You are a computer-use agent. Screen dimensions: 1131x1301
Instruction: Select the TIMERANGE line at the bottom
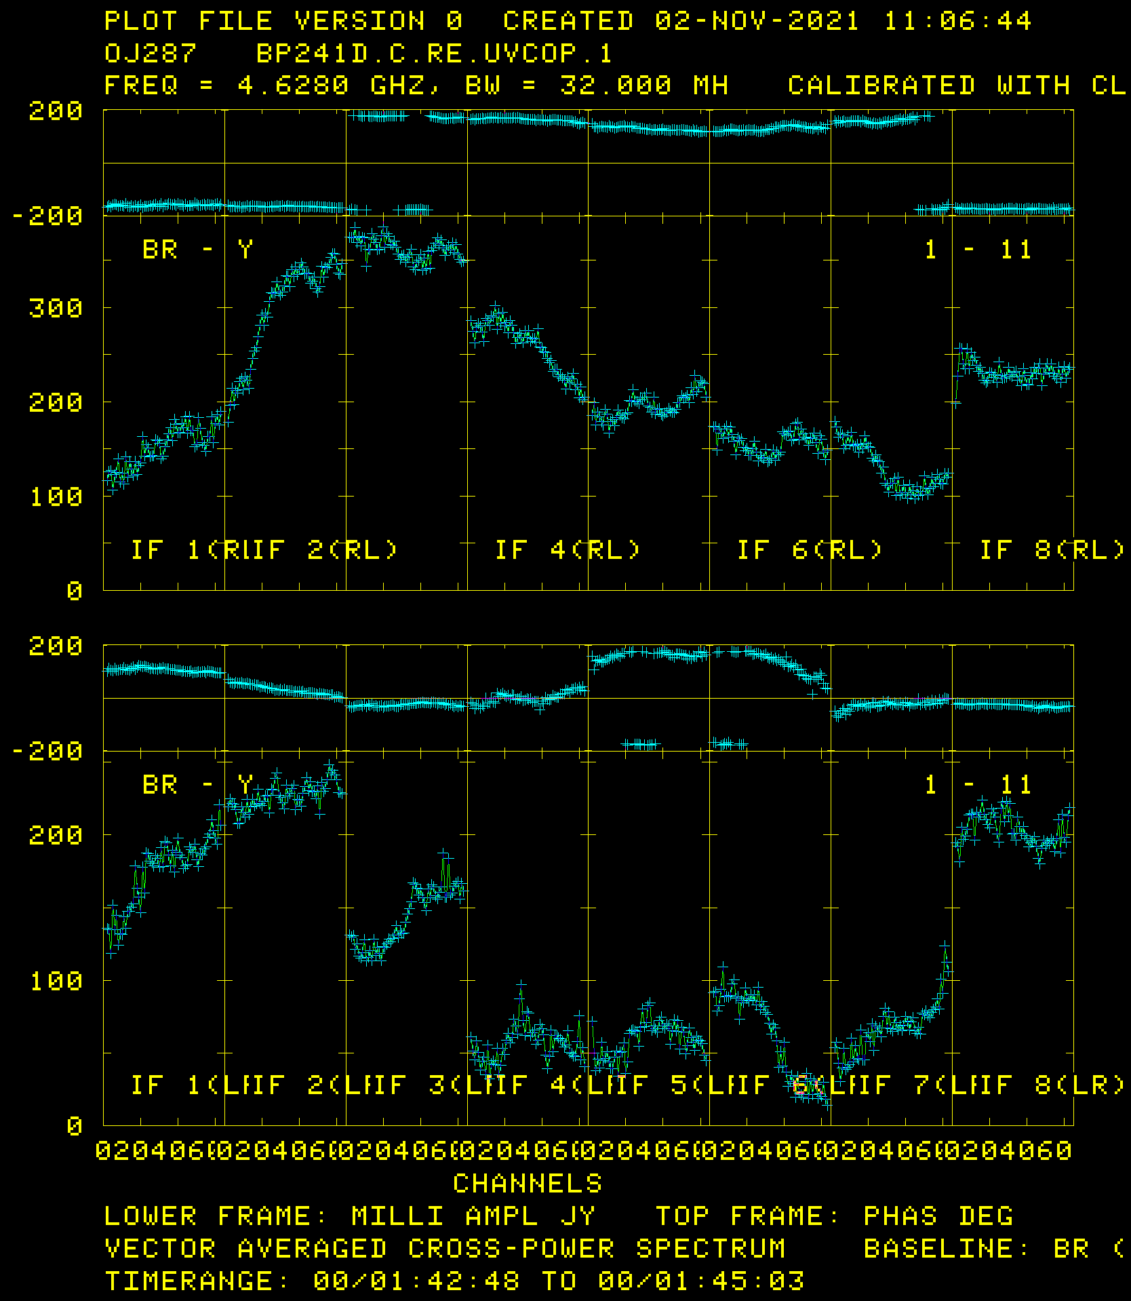coord(454,1281)
